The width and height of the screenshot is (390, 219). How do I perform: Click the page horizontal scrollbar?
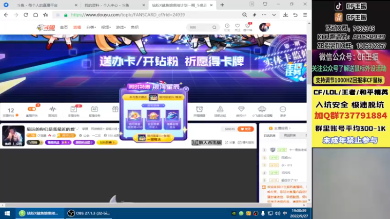tap(138, 205)
